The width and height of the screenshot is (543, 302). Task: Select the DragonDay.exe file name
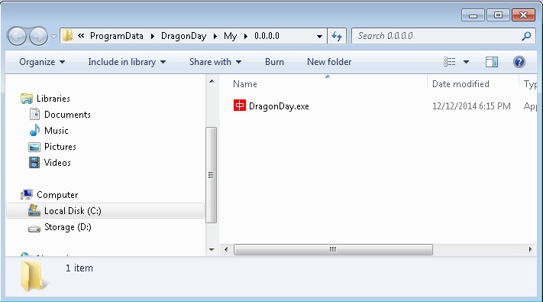click(279, 106)
